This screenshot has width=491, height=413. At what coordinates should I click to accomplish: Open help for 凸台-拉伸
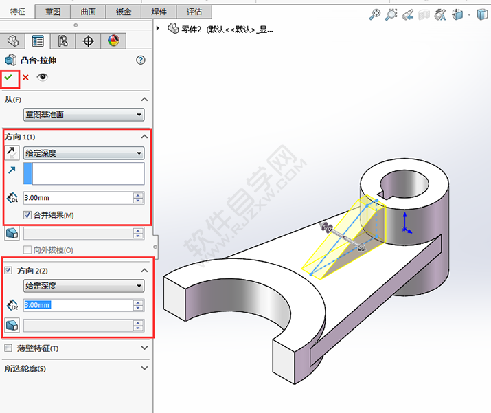coord(141,60)
